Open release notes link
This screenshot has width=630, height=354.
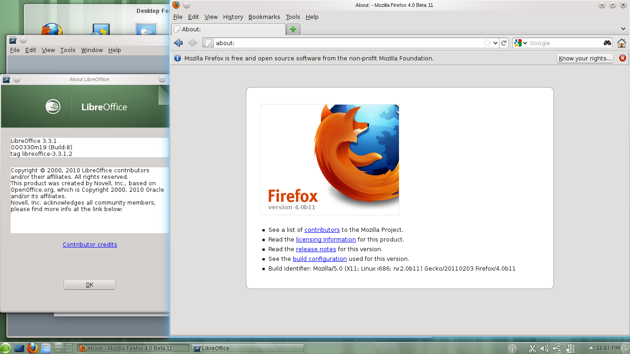click(x=316, y=249)
